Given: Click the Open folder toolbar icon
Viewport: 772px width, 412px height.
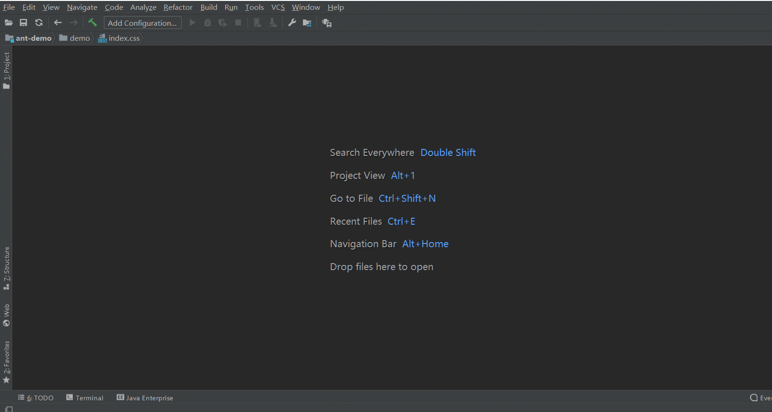Looking at the screenshot, I should pyautogui.click(x=8, y=22).
